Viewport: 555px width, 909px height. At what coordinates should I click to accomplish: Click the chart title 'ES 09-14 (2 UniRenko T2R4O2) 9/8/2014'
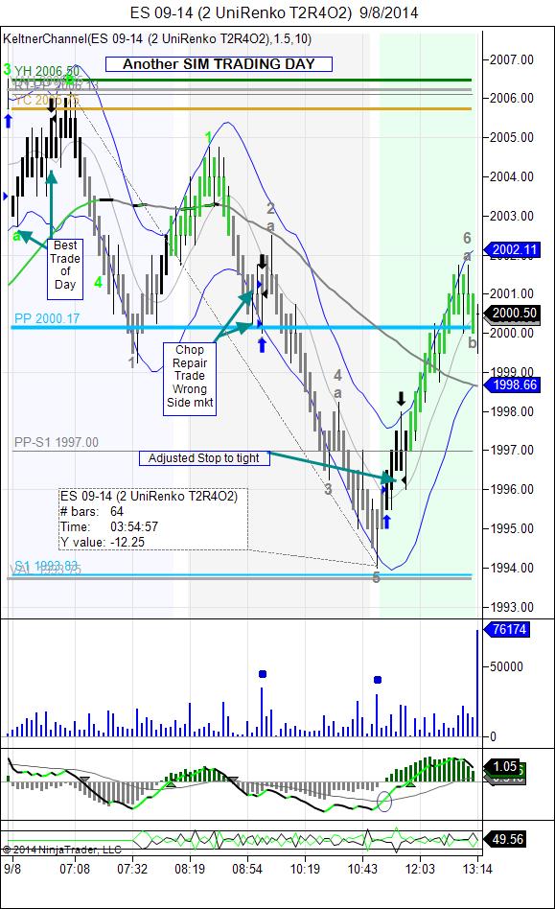[273, 12]
